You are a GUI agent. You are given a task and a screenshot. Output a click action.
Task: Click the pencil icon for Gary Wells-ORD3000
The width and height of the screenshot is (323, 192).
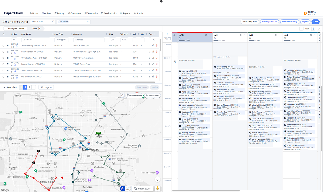click(x=153, y=76)
